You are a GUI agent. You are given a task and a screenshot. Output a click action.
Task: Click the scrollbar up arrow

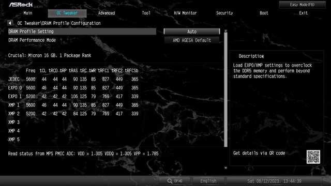(x=225, y=31)
